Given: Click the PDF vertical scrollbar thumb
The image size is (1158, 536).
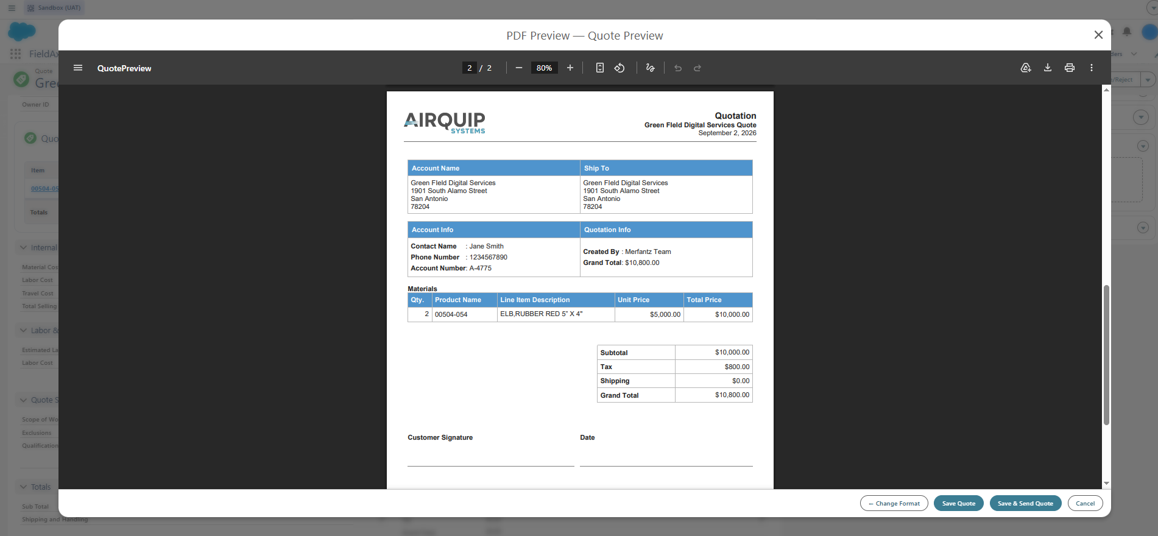Looking at the screenshot, I should click(1106, 355).
